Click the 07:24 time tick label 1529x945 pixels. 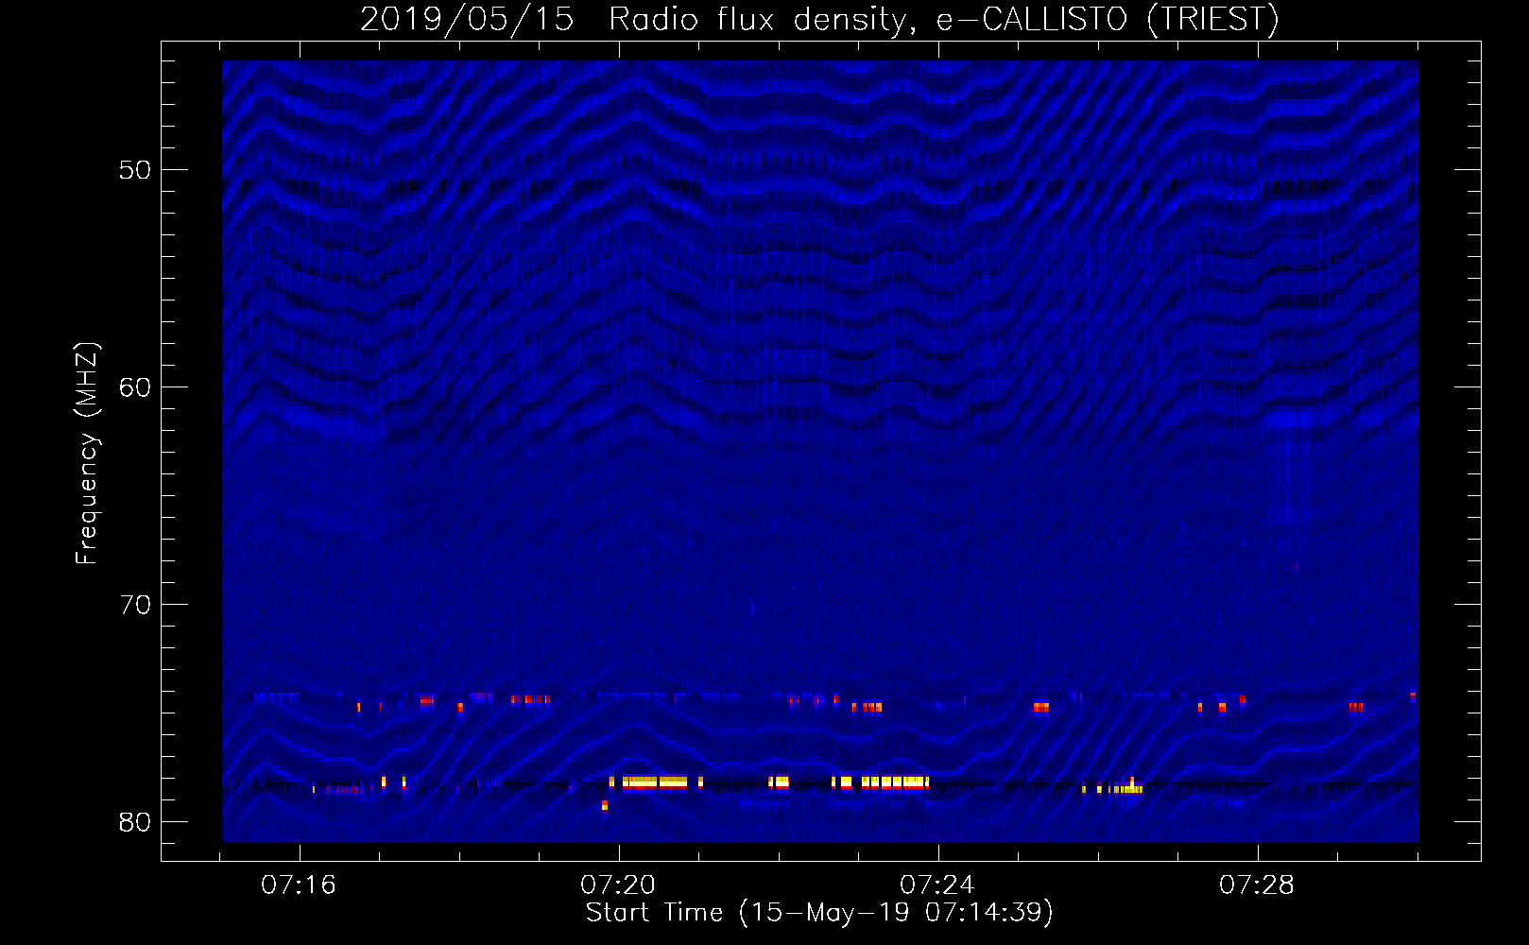(937, 885)
